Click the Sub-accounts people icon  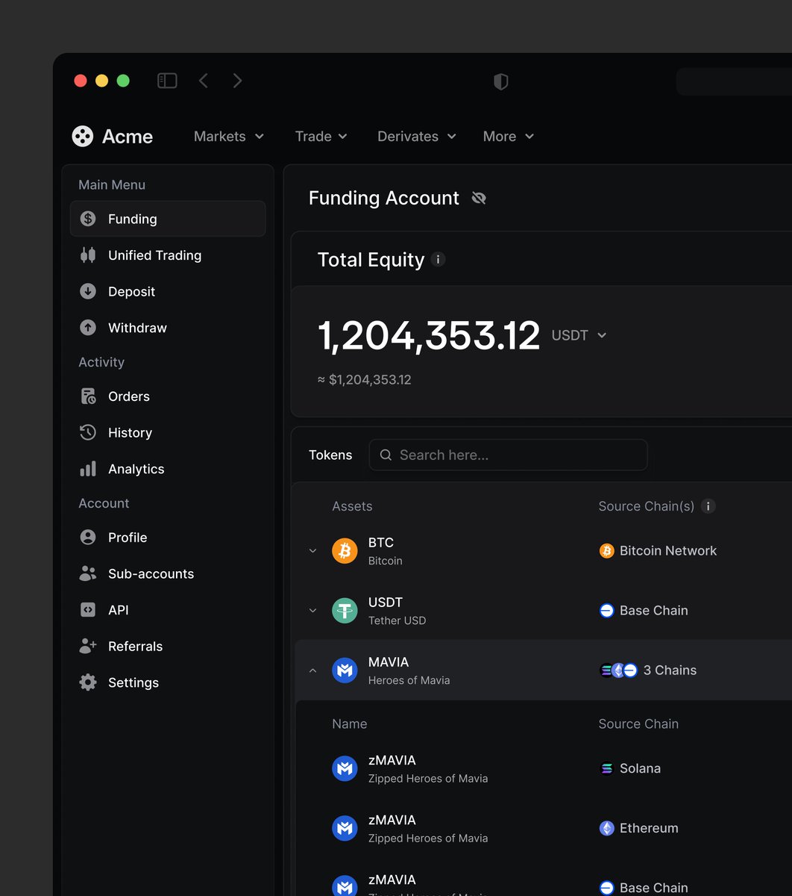pos(88,573)
